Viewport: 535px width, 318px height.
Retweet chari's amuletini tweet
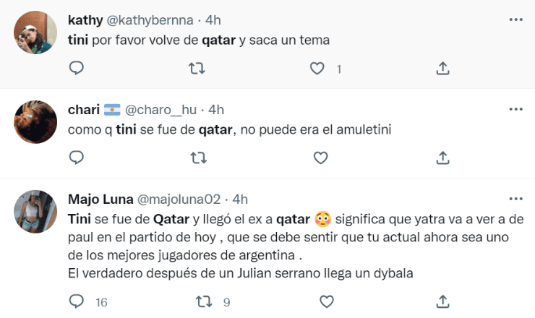(x=196, y=158)
